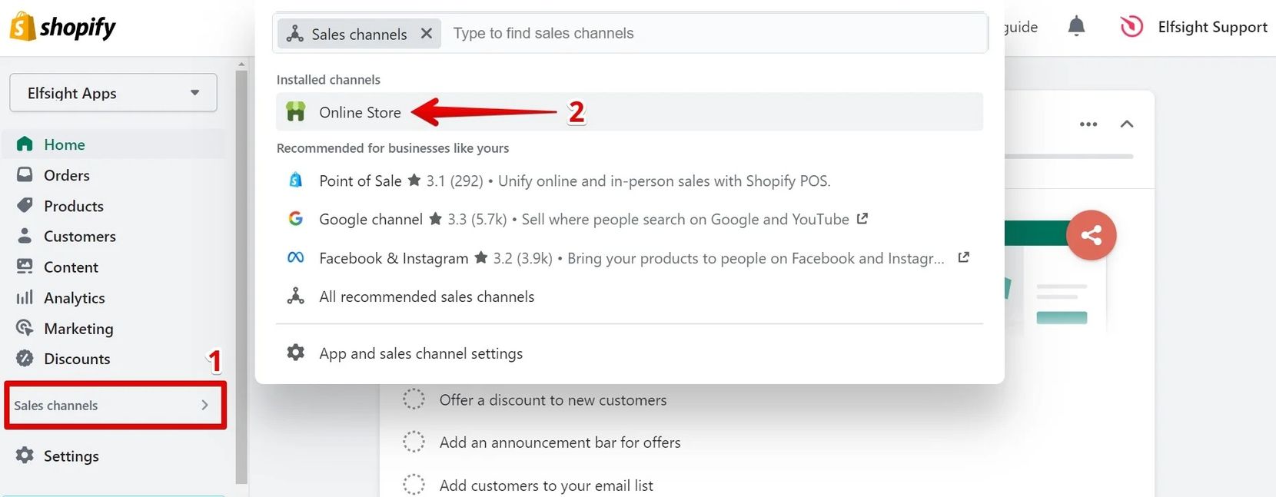
Task: Choose Point of Sale channel
Action: pos(360,181)
